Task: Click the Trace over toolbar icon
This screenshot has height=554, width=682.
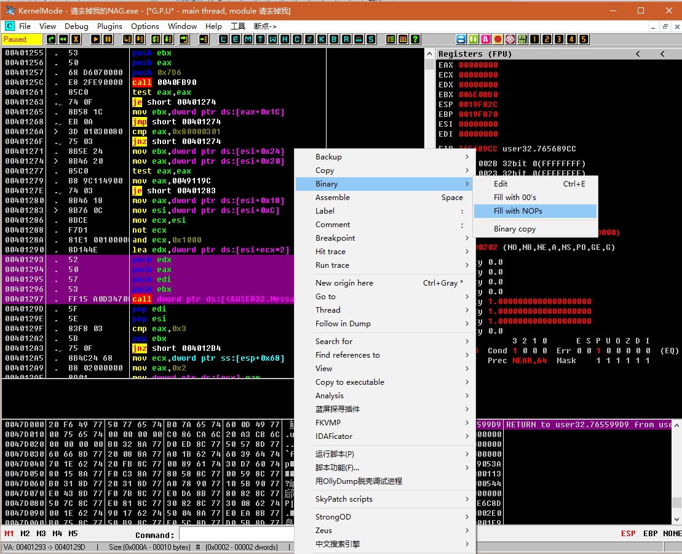Action: pos(168,39)
